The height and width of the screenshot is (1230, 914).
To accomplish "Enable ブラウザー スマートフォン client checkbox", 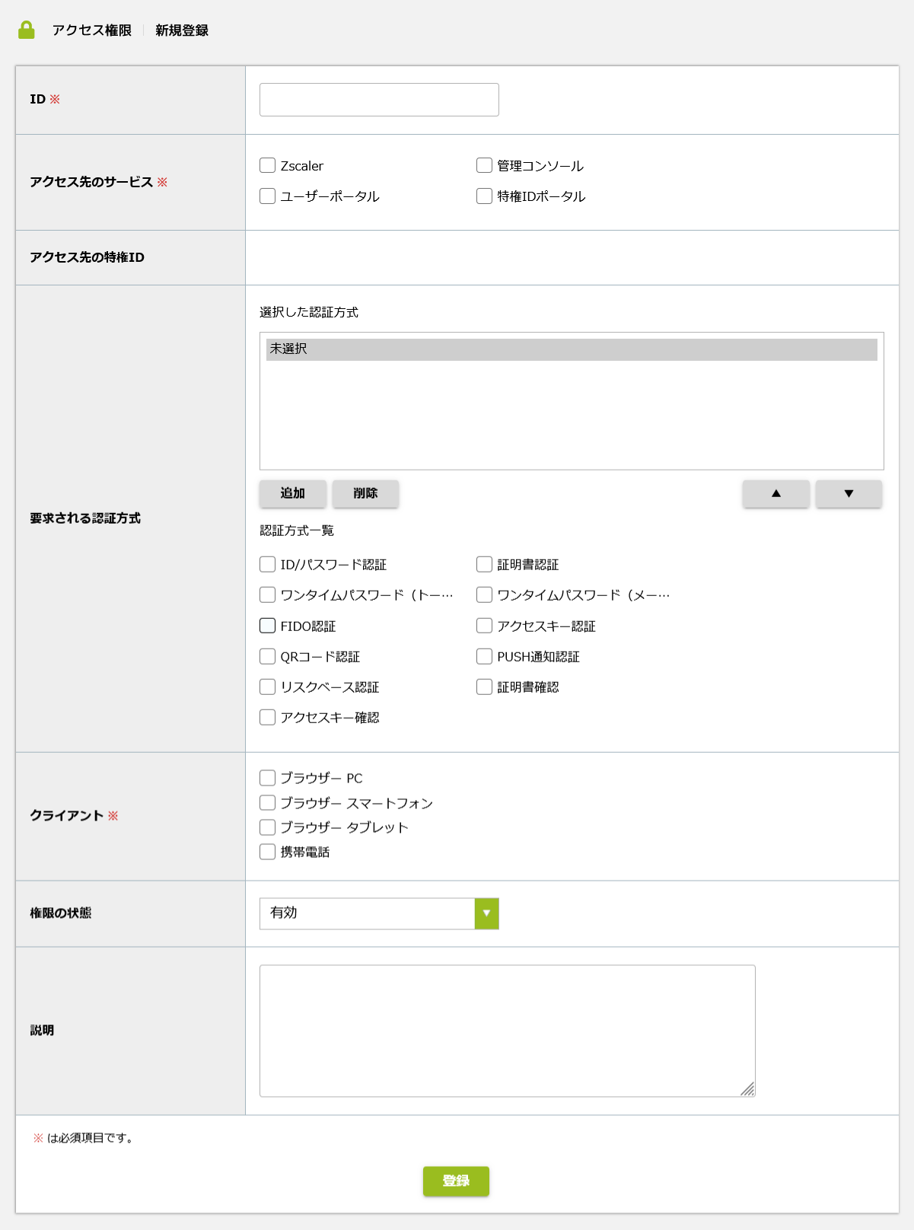I will click(267, 802).
